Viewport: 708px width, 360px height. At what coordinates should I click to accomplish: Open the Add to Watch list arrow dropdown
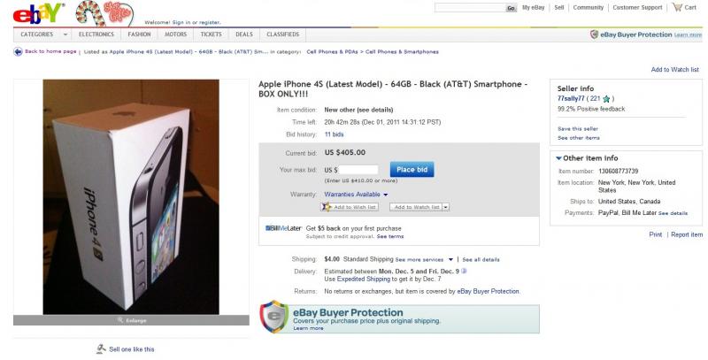[x=446, y=207]
